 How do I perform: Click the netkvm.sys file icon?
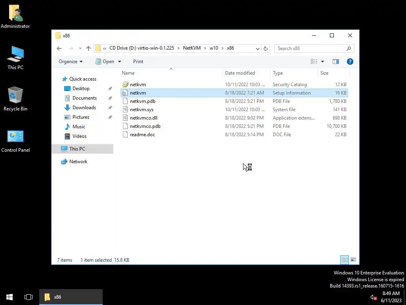125,110
